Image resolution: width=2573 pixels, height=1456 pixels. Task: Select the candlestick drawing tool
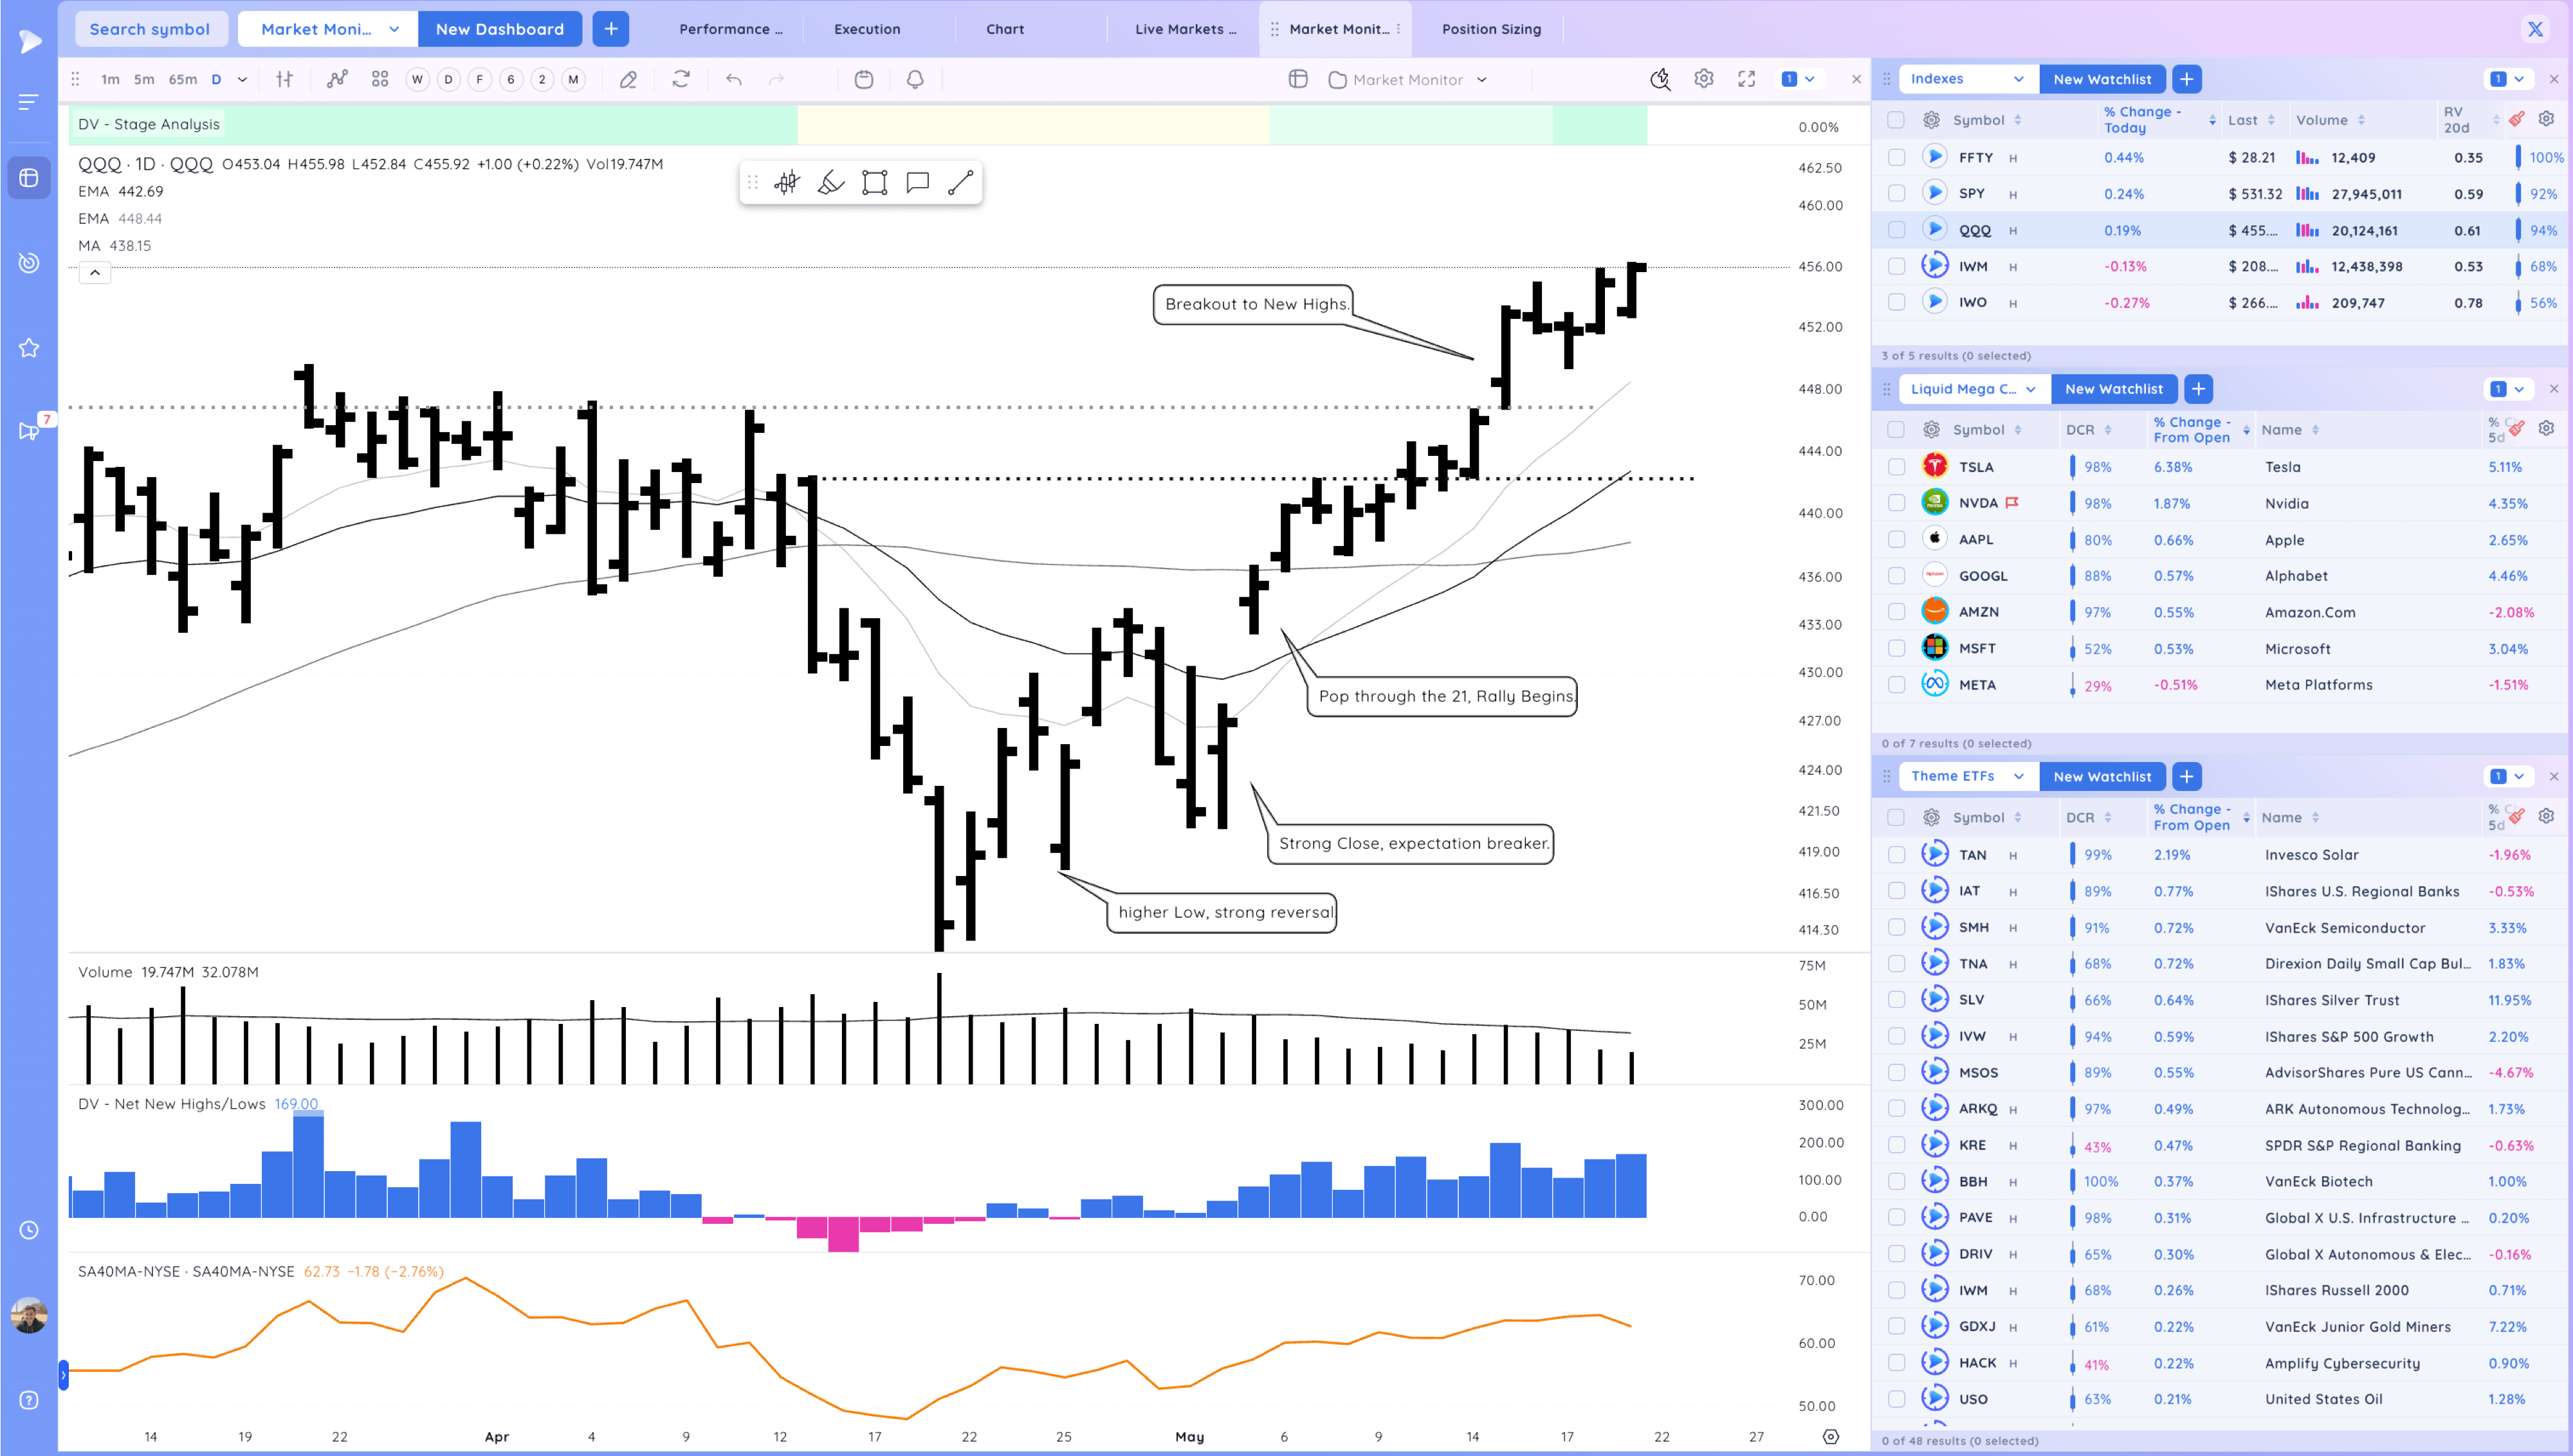787,182
